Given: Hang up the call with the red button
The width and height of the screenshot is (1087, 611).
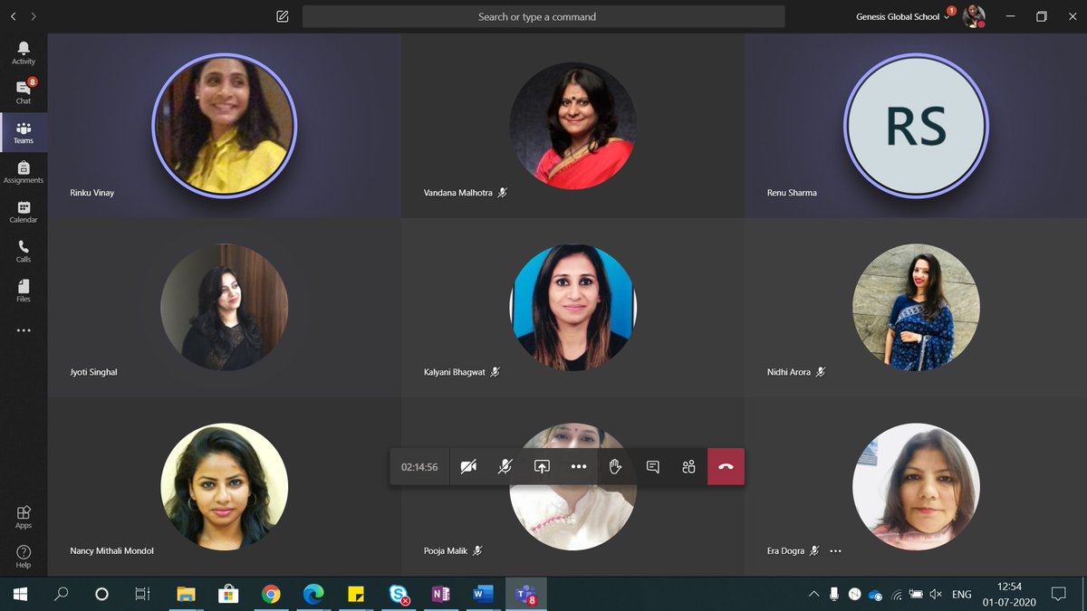Looking at the screenshot, I should [x=726, y=466].
